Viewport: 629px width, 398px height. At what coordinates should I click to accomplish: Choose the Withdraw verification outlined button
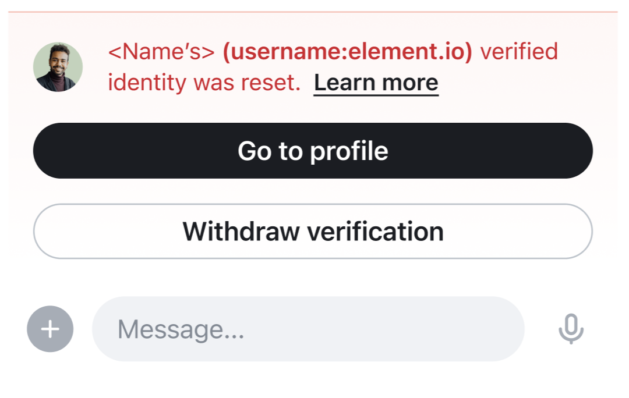(313, 231)
